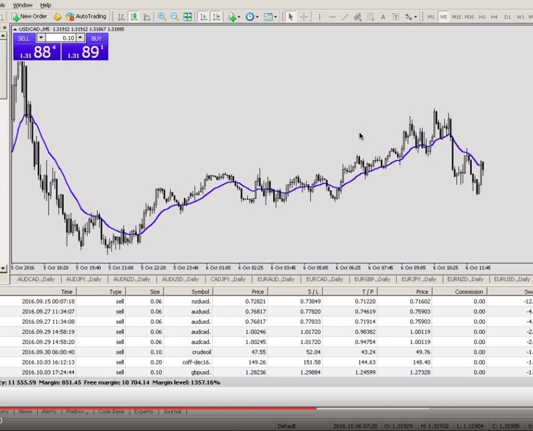Activate the crosshair cursor tool
This screenshot has width=533, height=431.
click(x=304, y=17)
